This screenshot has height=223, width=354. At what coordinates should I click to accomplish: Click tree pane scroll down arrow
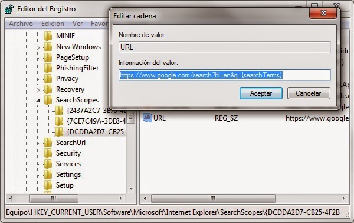click(x=131, y=188)
